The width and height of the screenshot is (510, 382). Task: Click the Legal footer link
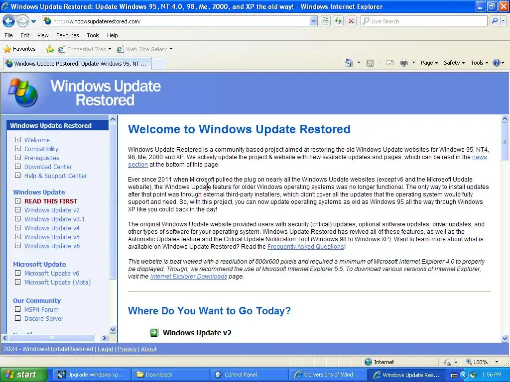106,349
